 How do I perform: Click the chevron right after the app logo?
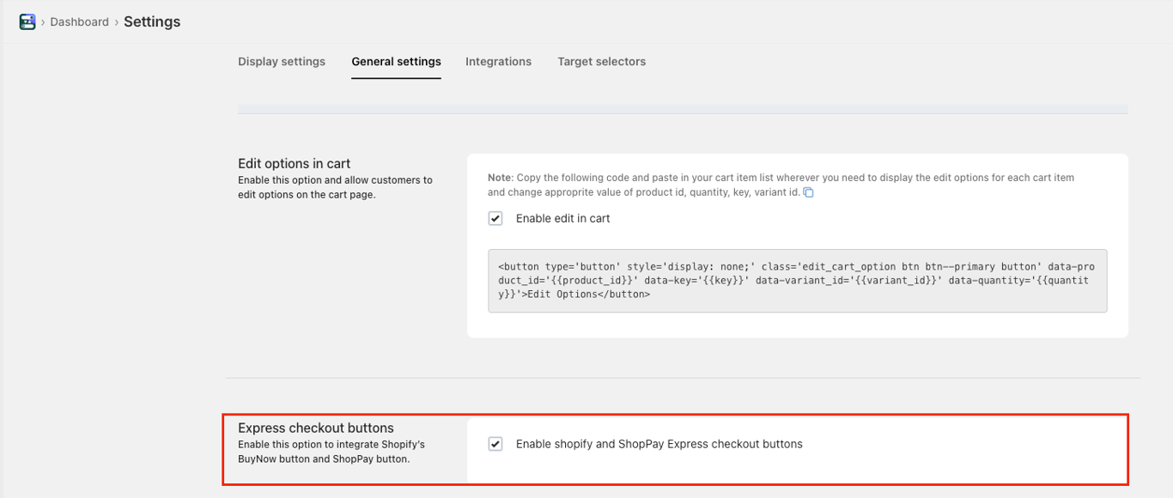tap(43, 22)
